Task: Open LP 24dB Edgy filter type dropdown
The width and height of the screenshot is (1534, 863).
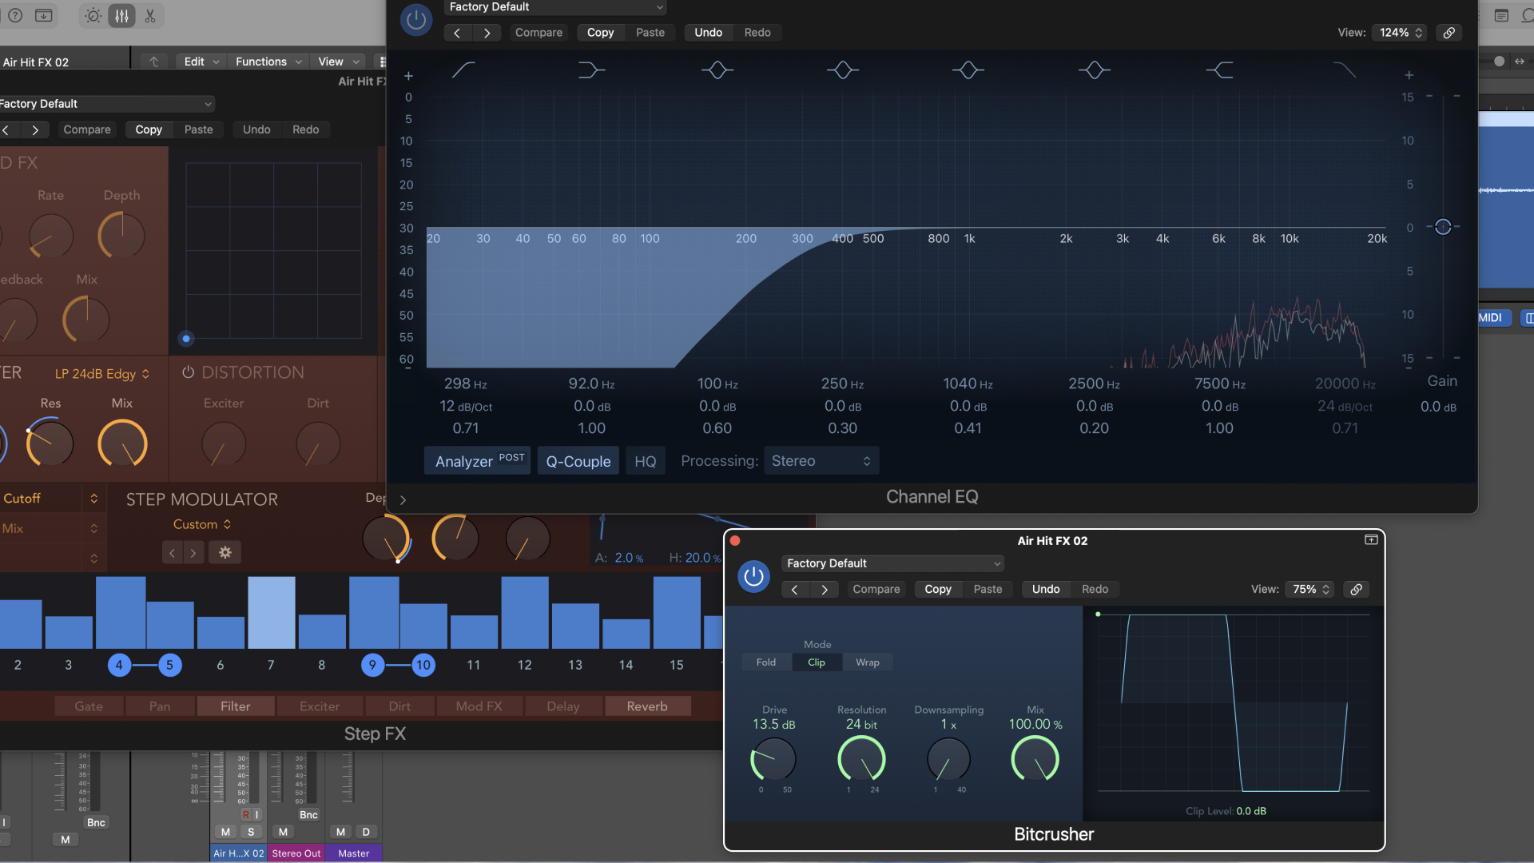Action: coord(101,373)
